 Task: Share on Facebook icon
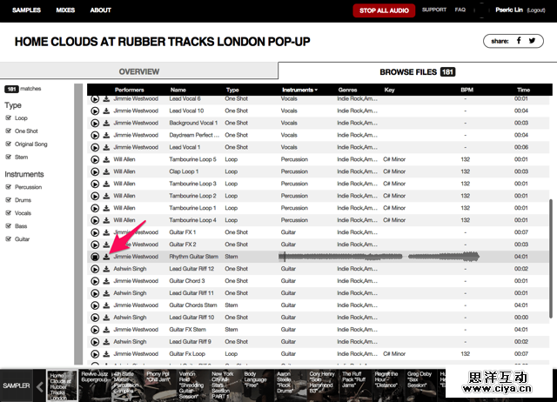pos(519,41)
